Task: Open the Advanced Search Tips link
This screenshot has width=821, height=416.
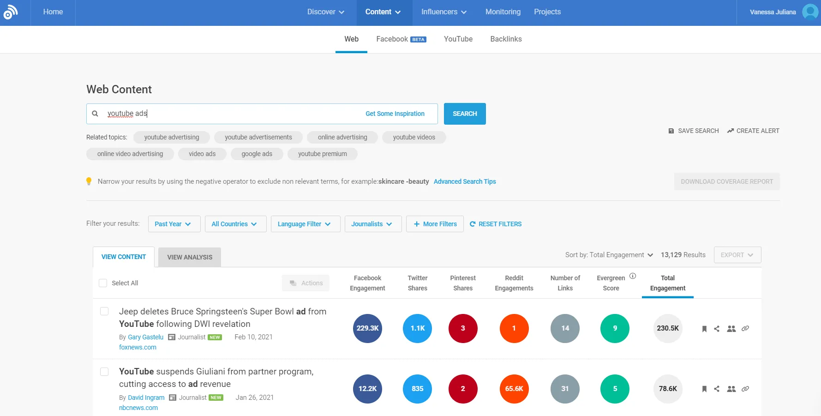Action: [x=464, y=181]
